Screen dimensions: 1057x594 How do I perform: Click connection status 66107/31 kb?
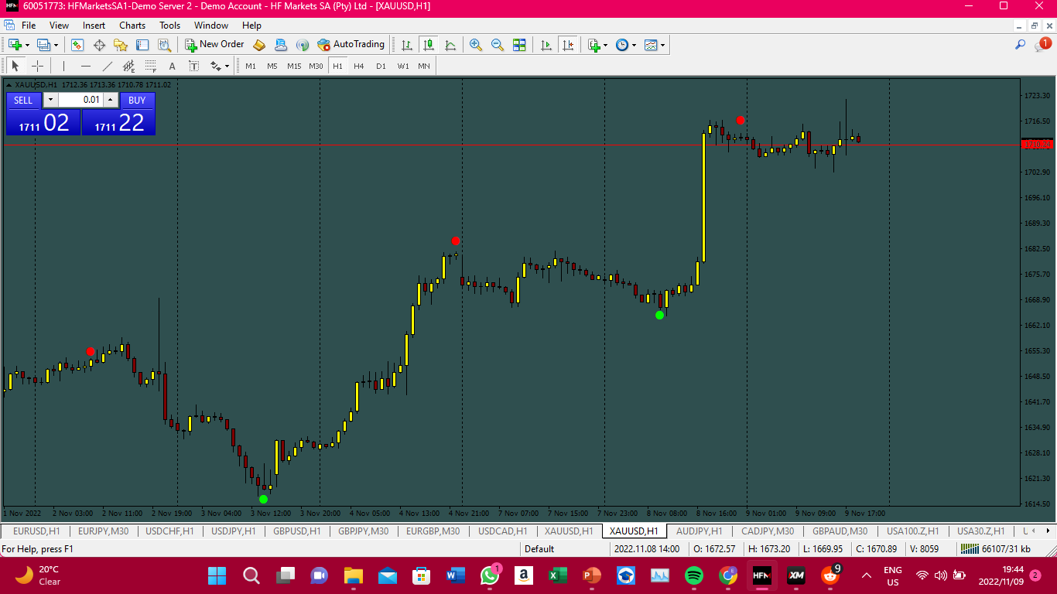tap(996, 549)
